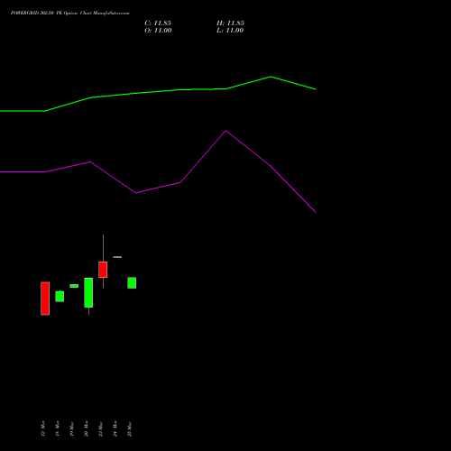Image resolution: width=451 pixels, height=451 pixels.
Task: Click the 24 Mar date axis label
Action: tap(115, 428)
